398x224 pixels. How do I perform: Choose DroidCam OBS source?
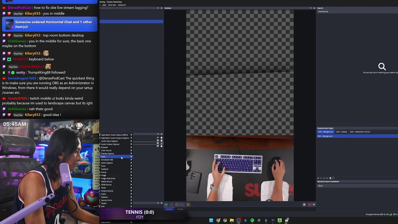(x=116, y=160)
